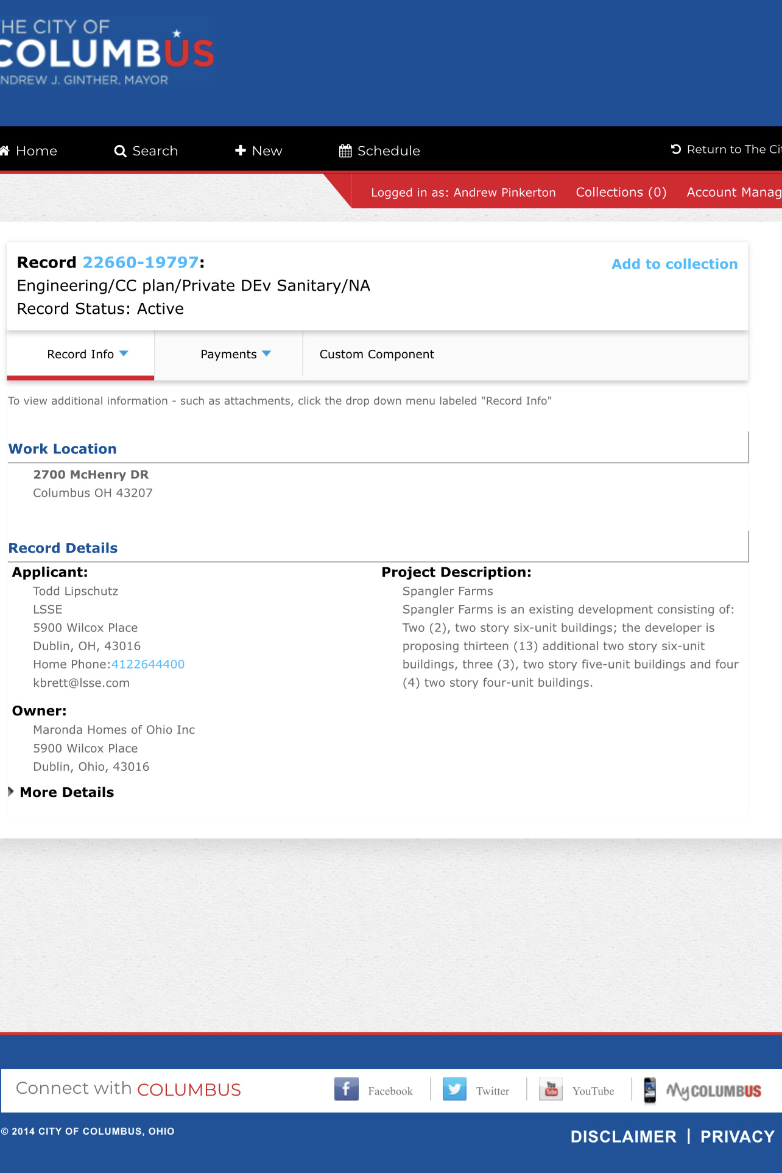Open the Facebook text link

point(390,1091)
